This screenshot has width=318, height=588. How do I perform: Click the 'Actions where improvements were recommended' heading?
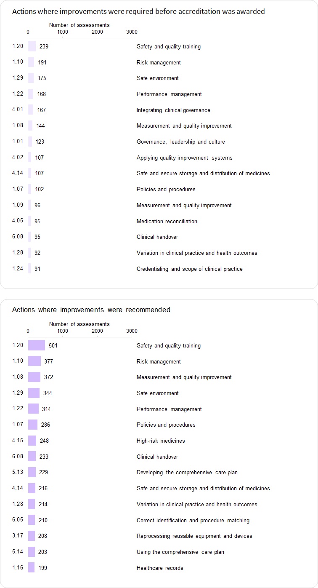click(91, 310)
